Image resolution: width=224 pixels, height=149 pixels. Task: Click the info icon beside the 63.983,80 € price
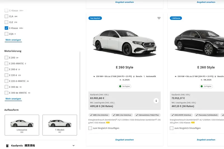[157, 101]
